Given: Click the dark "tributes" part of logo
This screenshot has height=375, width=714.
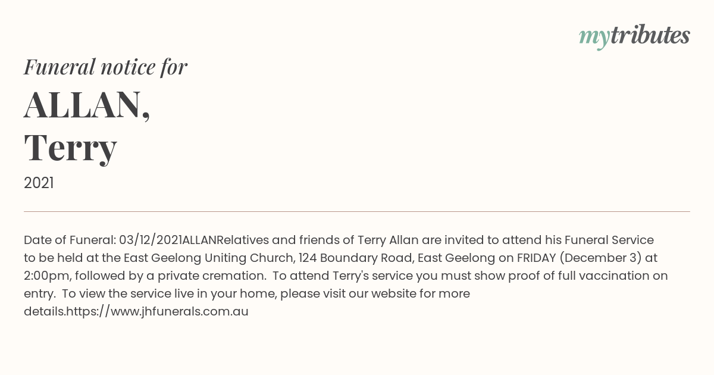Looking at the screenshot, I should [x=650, y=35].
